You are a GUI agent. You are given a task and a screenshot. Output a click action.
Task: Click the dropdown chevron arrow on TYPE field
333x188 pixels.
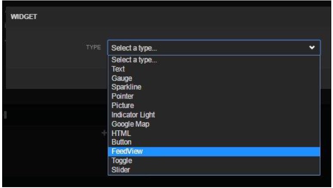click(x=313, y=47)
